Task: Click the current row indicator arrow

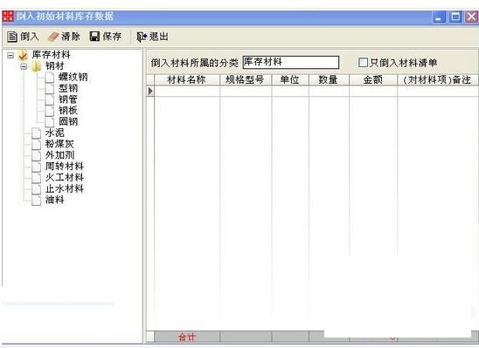Action: [150, 91]
